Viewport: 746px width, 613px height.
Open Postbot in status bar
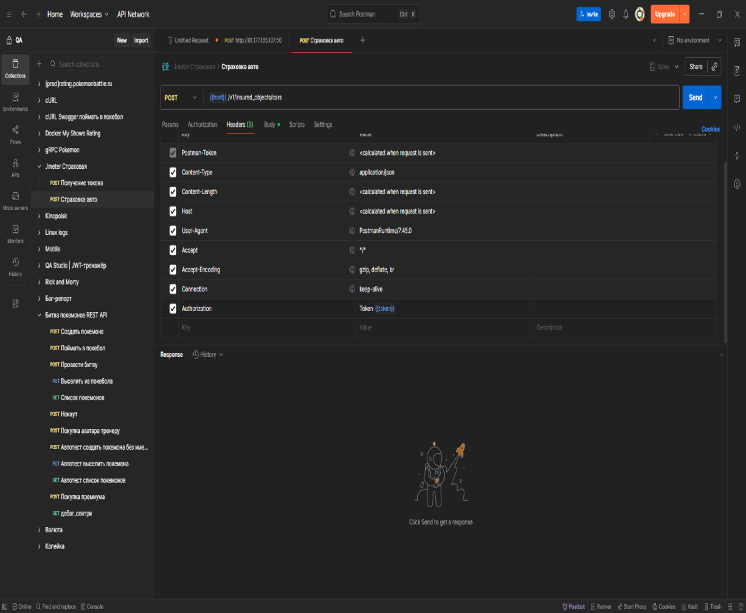[573, 606]
